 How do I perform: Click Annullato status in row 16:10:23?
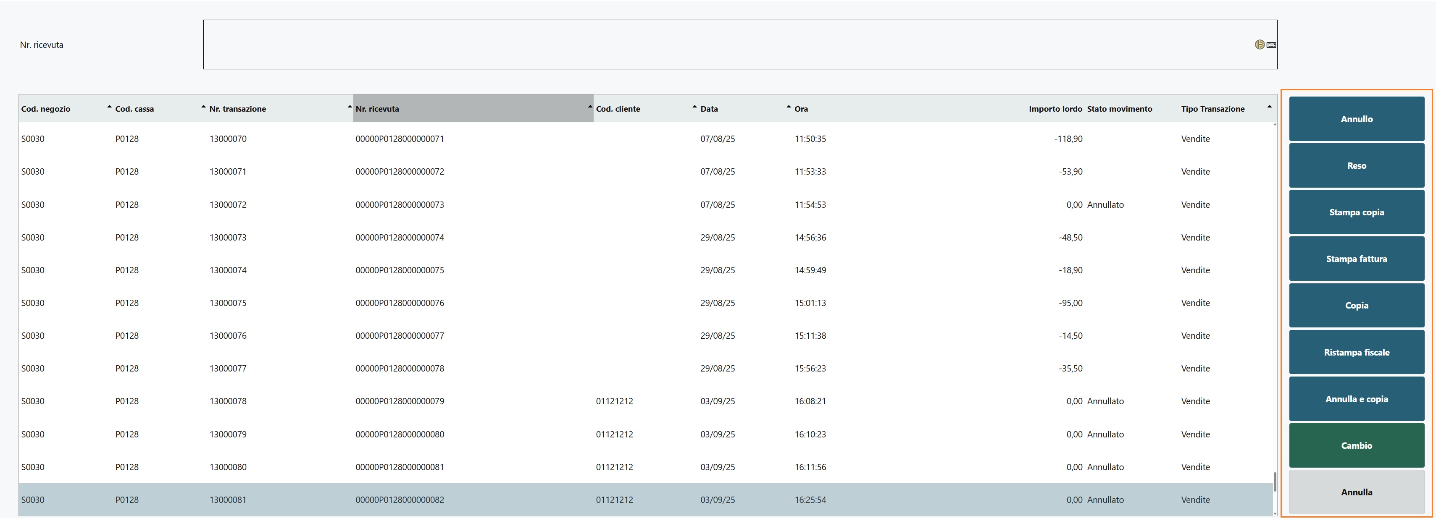click(x=1105, y=434)
